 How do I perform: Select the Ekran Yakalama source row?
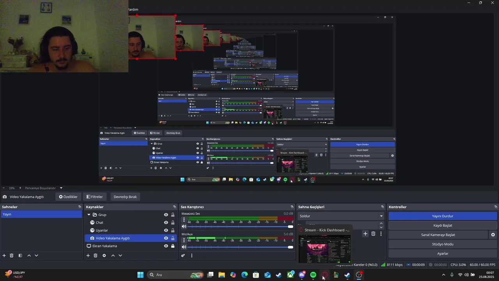click(130, 246)
